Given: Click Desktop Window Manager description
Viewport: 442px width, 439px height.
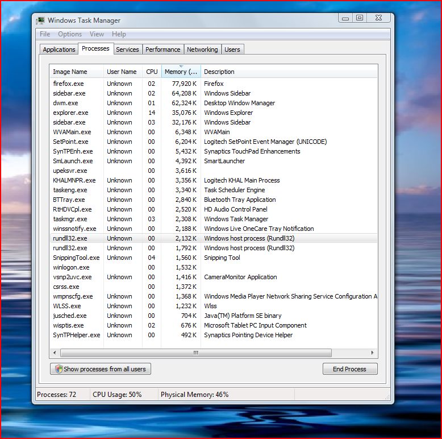Looking at the screenshot, I should coord(239,103).
